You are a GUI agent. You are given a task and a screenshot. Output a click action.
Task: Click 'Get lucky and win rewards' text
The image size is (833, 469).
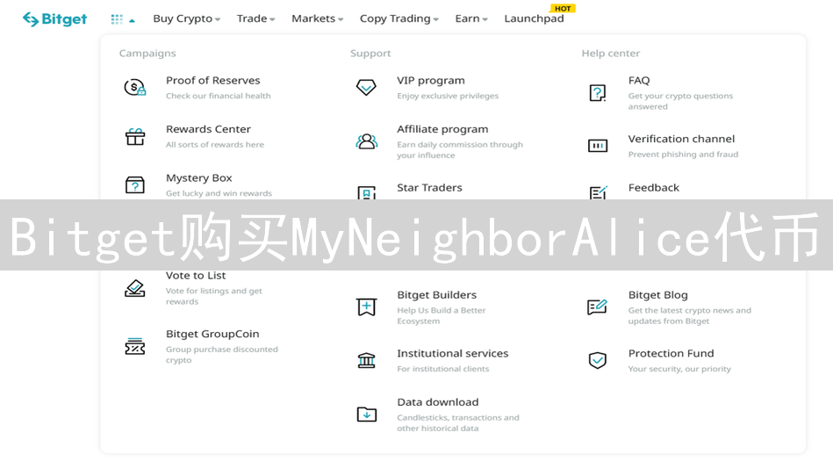point(219,193)
